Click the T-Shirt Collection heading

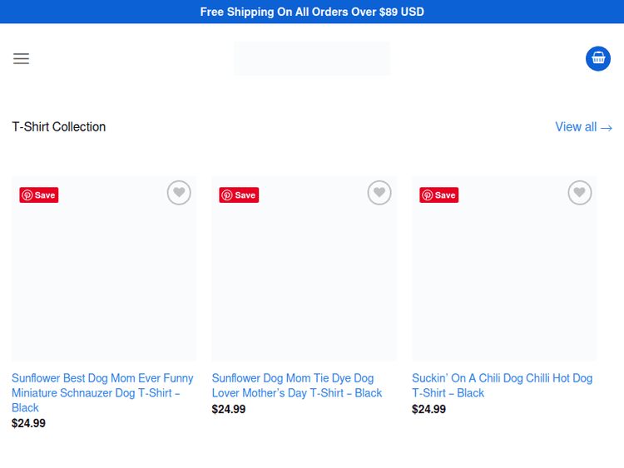coord(59,127)
